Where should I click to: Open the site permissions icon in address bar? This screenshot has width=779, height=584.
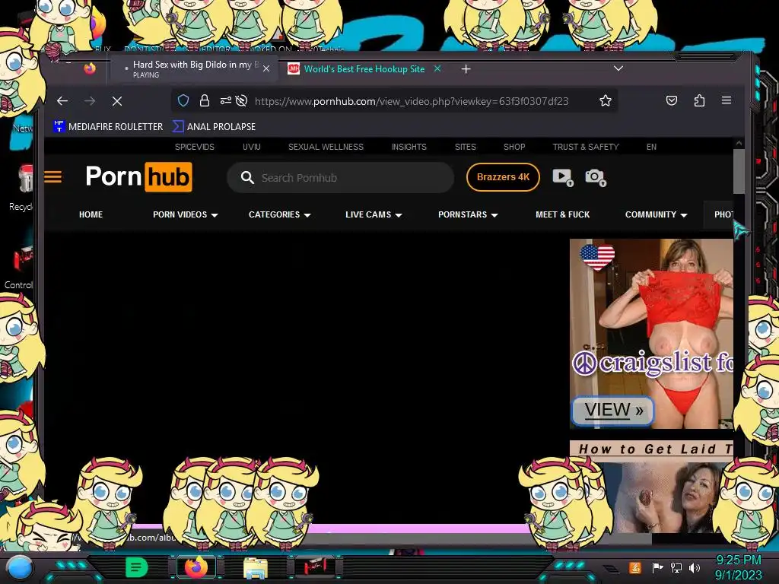pos(225,101)
